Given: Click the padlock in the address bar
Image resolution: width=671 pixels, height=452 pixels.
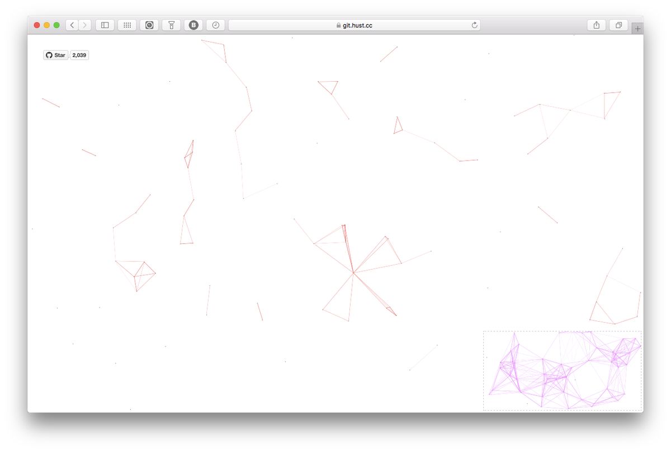Looking at the screenshot, I should [338, 25].
